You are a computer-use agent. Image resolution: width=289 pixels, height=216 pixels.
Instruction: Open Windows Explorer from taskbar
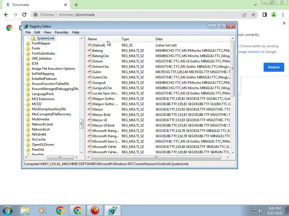(25, 211)
